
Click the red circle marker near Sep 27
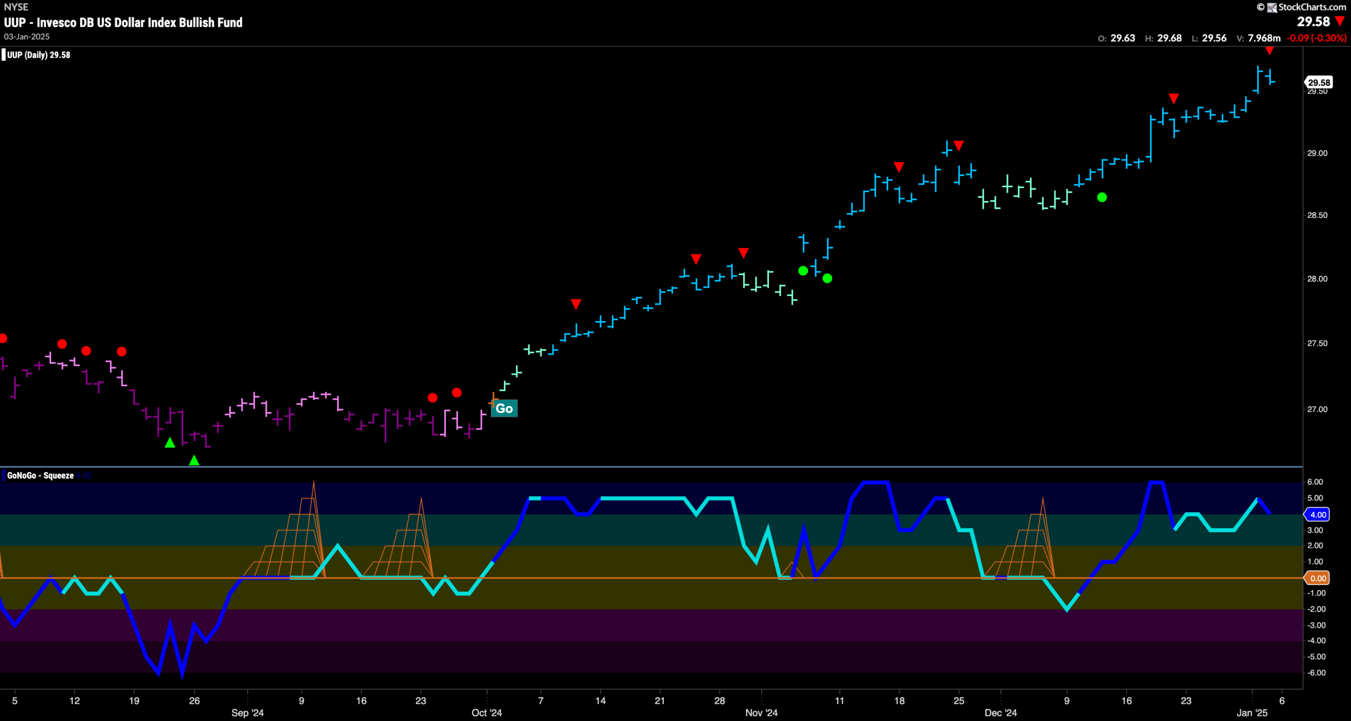[x=457, y=393]
